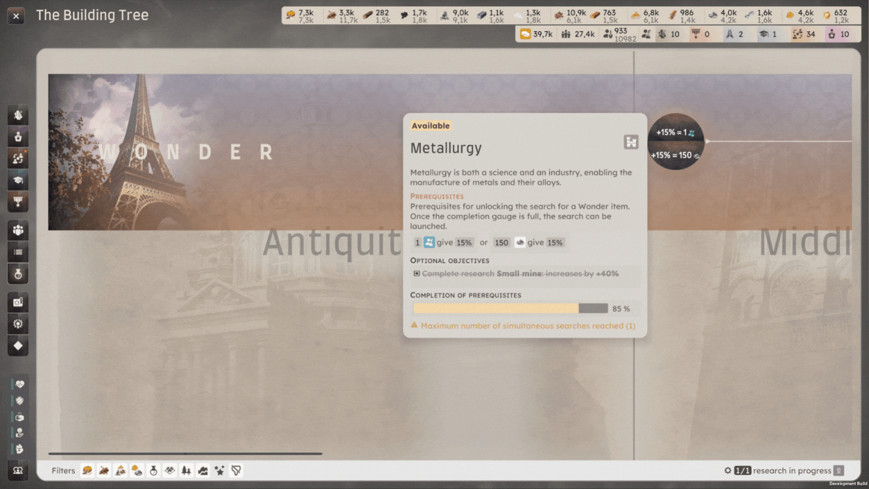Click the clear filters button
Viewport: 869px width, 489px height.
pos(235,470)
